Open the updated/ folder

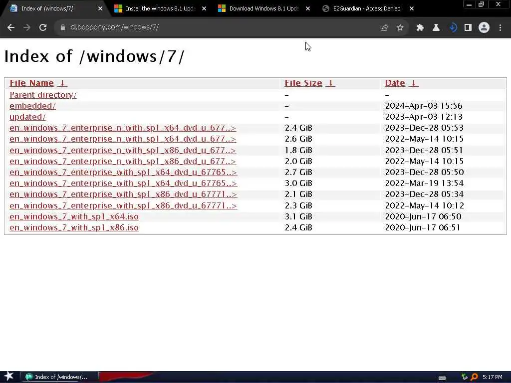(27, 117)
